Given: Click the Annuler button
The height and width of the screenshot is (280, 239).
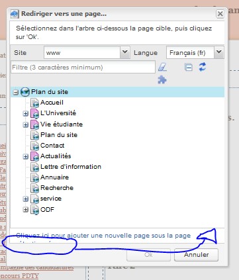Looking at the screenshot, I should pos(196,255).
